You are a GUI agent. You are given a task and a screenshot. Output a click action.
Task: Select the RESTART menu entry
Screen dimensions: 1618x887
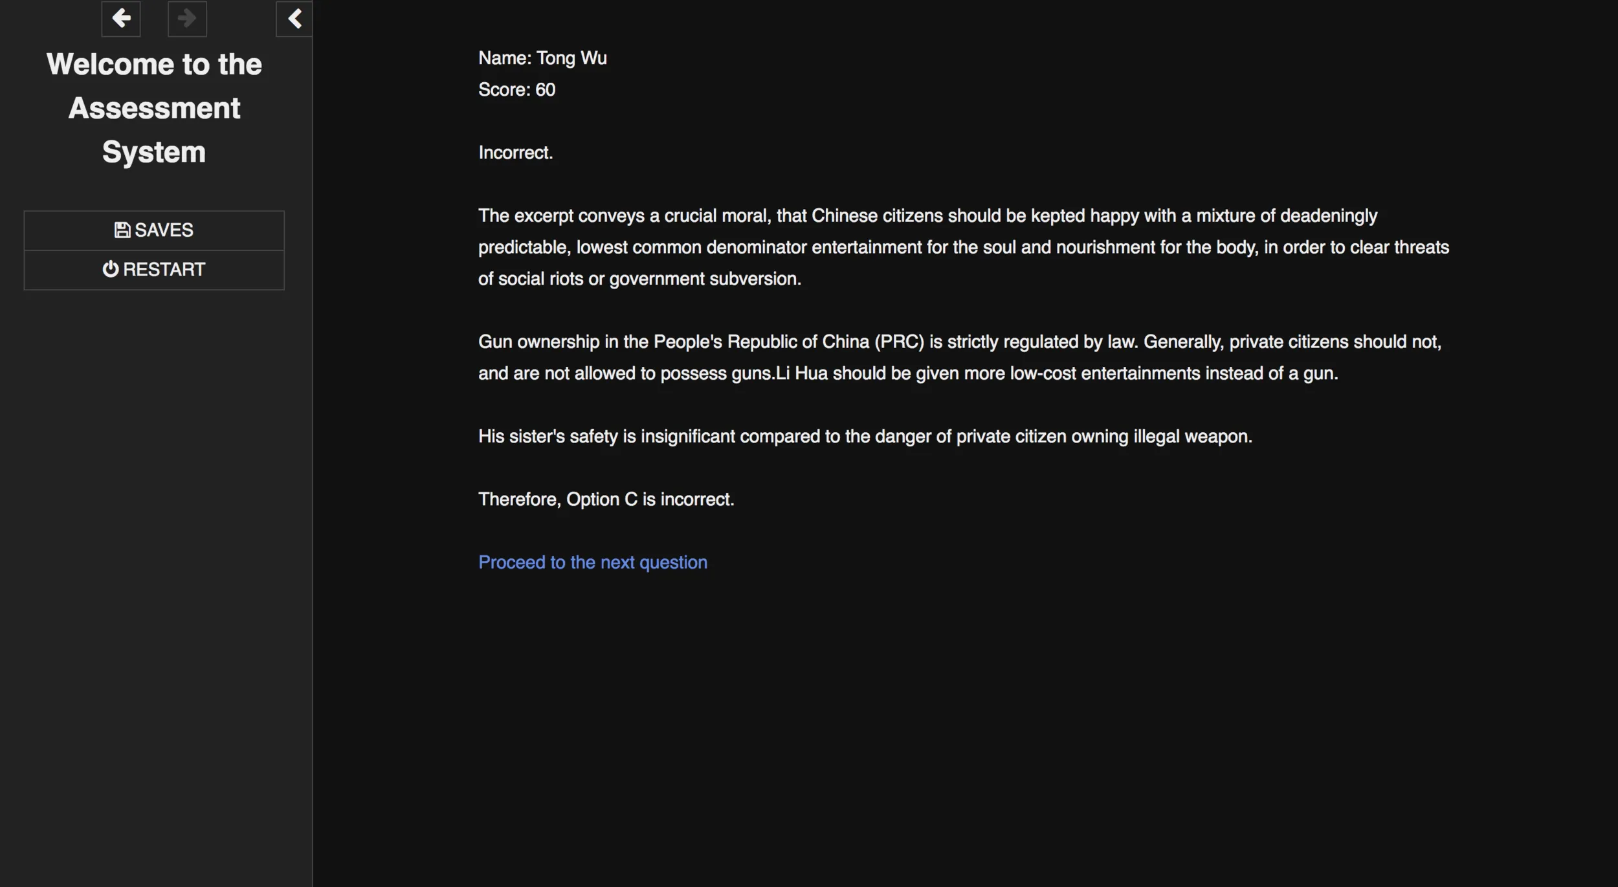point(154,270)
